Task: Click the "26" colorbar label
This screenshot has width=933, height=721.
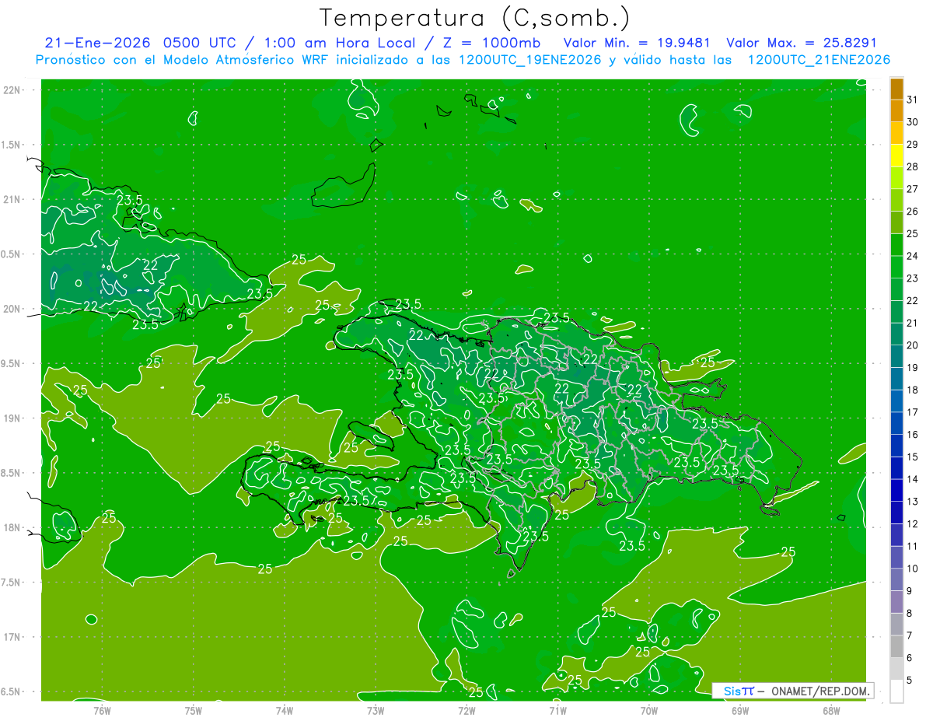Action: click(913, 212)
